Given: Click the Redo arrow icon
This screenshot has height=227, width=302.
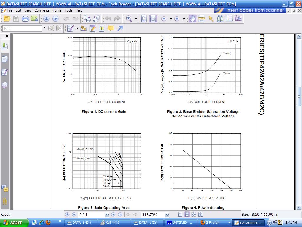Looking at the screenshot, I should tap(117, 19).
